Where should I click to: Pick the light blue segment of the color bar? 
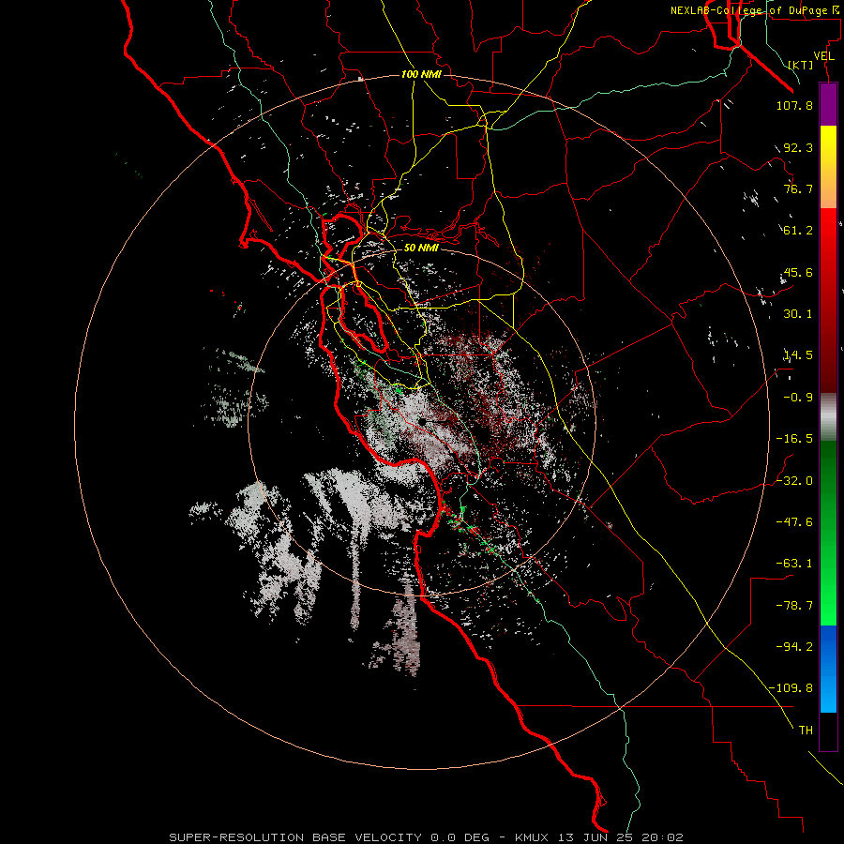tap(828, 694)
